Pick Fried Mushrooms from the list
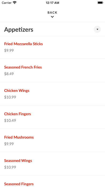This screenshot has width=105, height=187. pyautogui.click(x=52, y=140)
